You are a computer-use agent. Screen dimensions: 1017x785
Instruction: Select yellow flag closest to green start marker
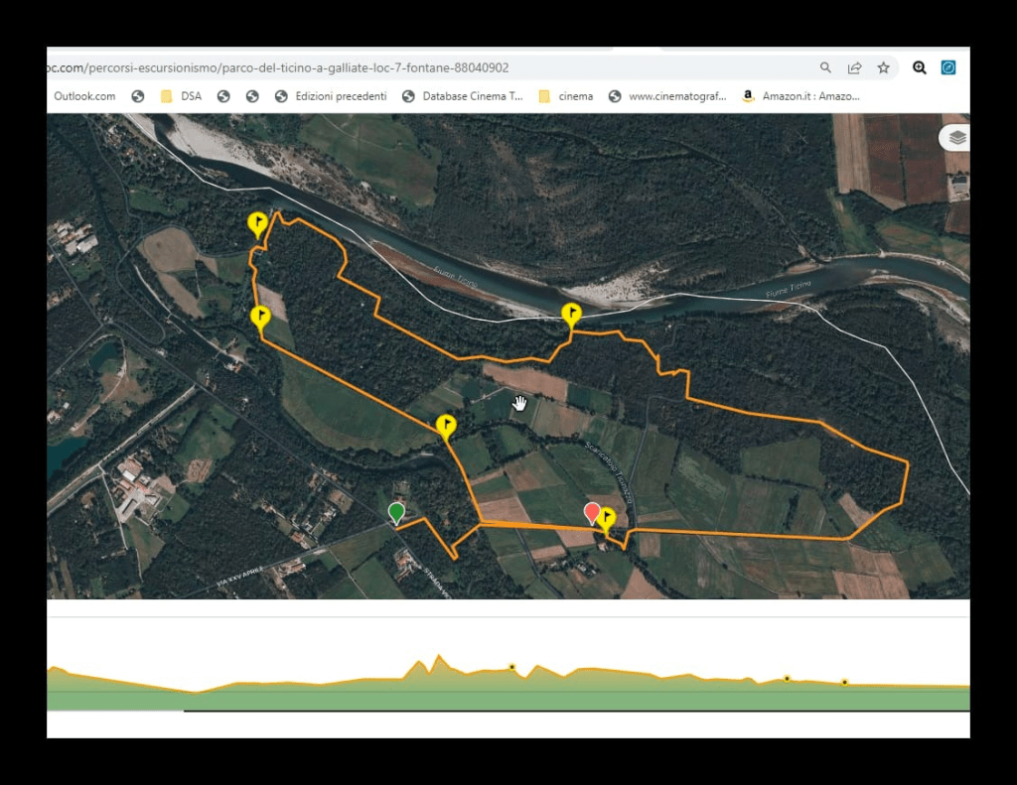tap(446, 427)
